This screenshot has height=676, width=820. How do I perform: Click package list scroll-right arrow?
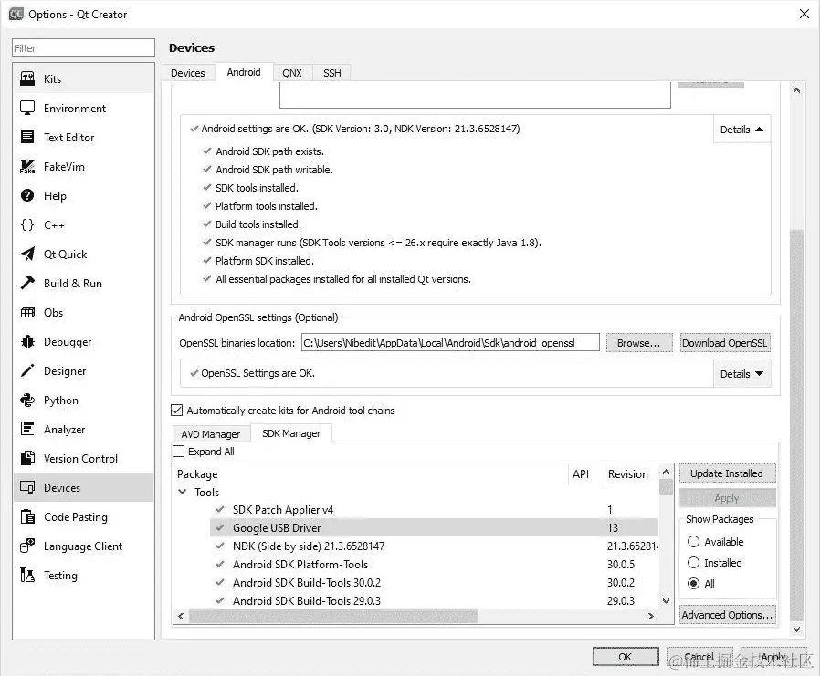650,617
